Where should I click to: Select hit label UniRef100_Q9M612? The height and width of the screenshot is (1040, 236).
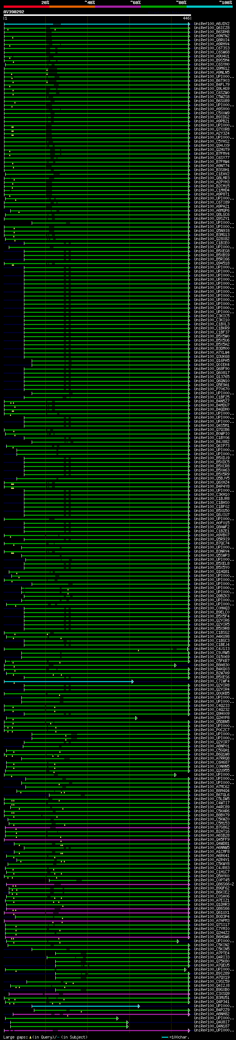[x=211, y=69]
